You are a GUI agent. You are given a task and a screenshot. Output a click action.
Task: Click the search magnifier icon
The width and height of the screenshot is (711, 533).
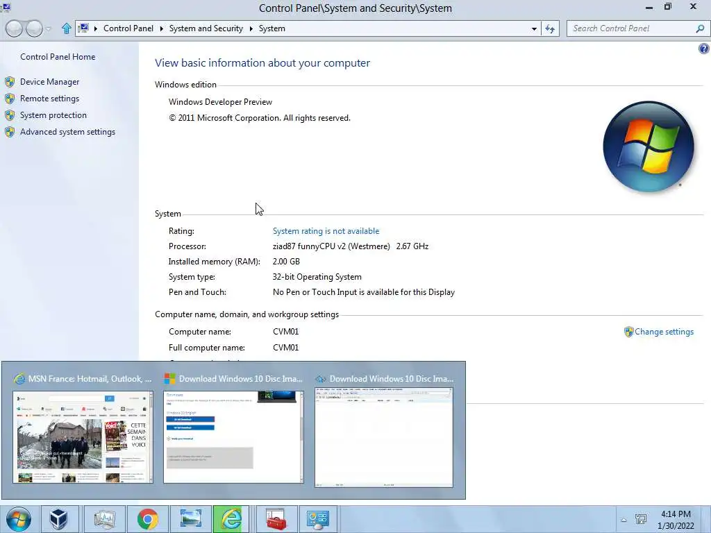pos(700,28)
